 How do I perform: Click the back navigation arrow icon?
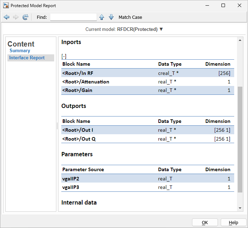click(x=6, y=17)
